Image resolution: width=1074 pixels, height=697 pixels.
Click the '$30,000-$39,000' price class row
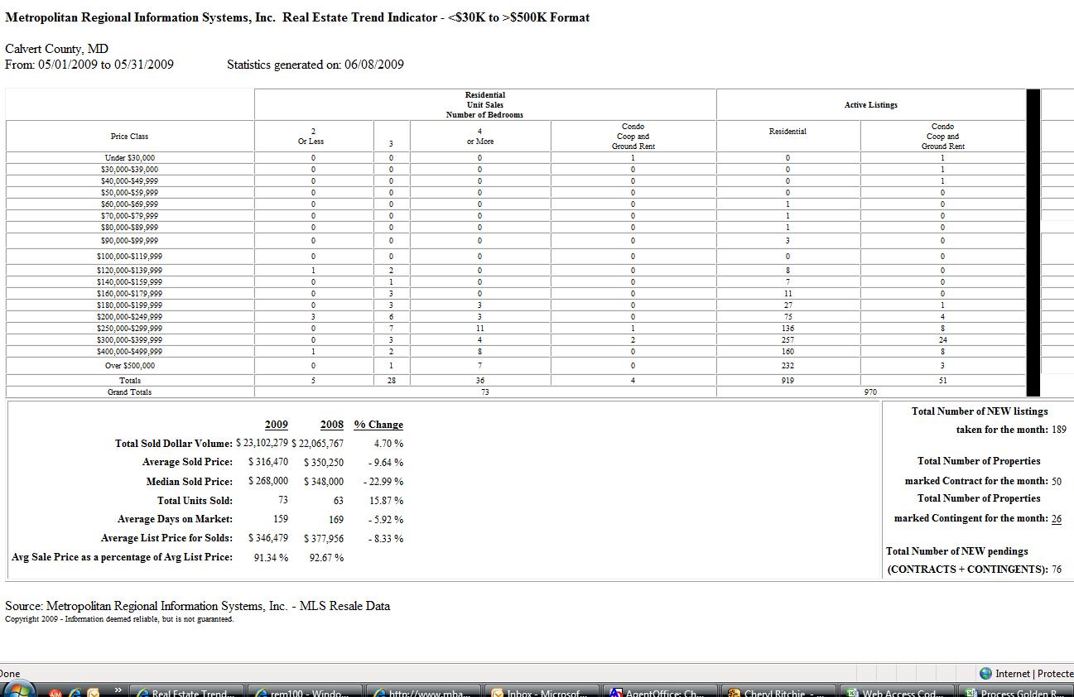(x=130, y=169)
